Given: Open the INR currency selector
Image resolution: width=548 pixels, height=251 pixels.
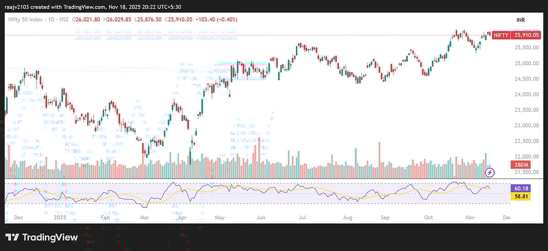Looking at the screenshot, I should pos(521,20).
